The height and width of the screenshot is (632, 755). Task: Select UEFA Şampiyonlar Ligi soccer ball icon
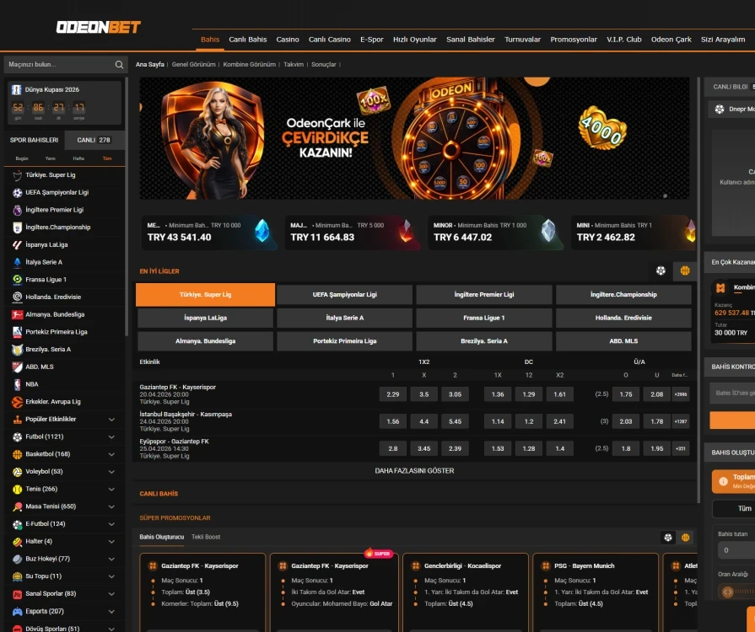(18, 192)
